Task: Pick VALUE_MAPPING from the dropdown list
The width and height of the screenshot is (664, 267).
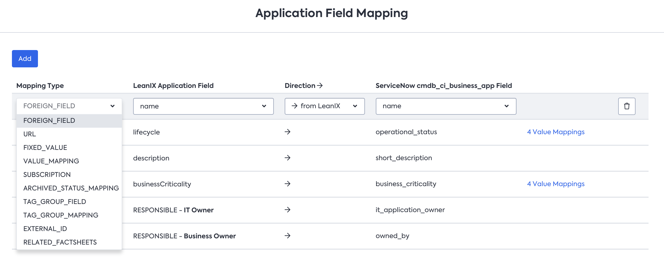Action: (69, 161)
